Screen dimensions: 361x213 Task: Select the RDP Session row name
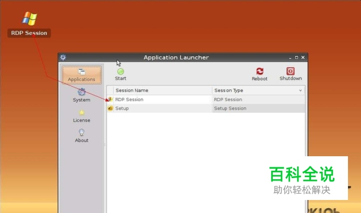pyautogui.click(x=129, y=99)
